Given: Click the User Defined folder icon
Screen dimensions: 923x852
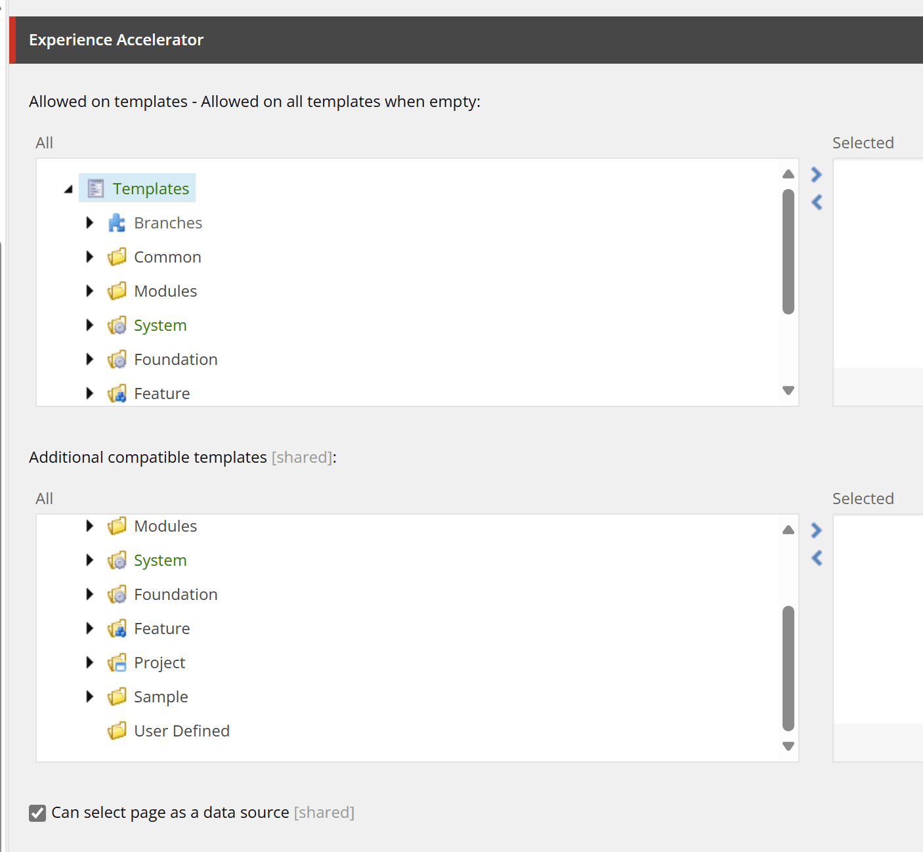Looking at the screenshot, I should (117, 731).
